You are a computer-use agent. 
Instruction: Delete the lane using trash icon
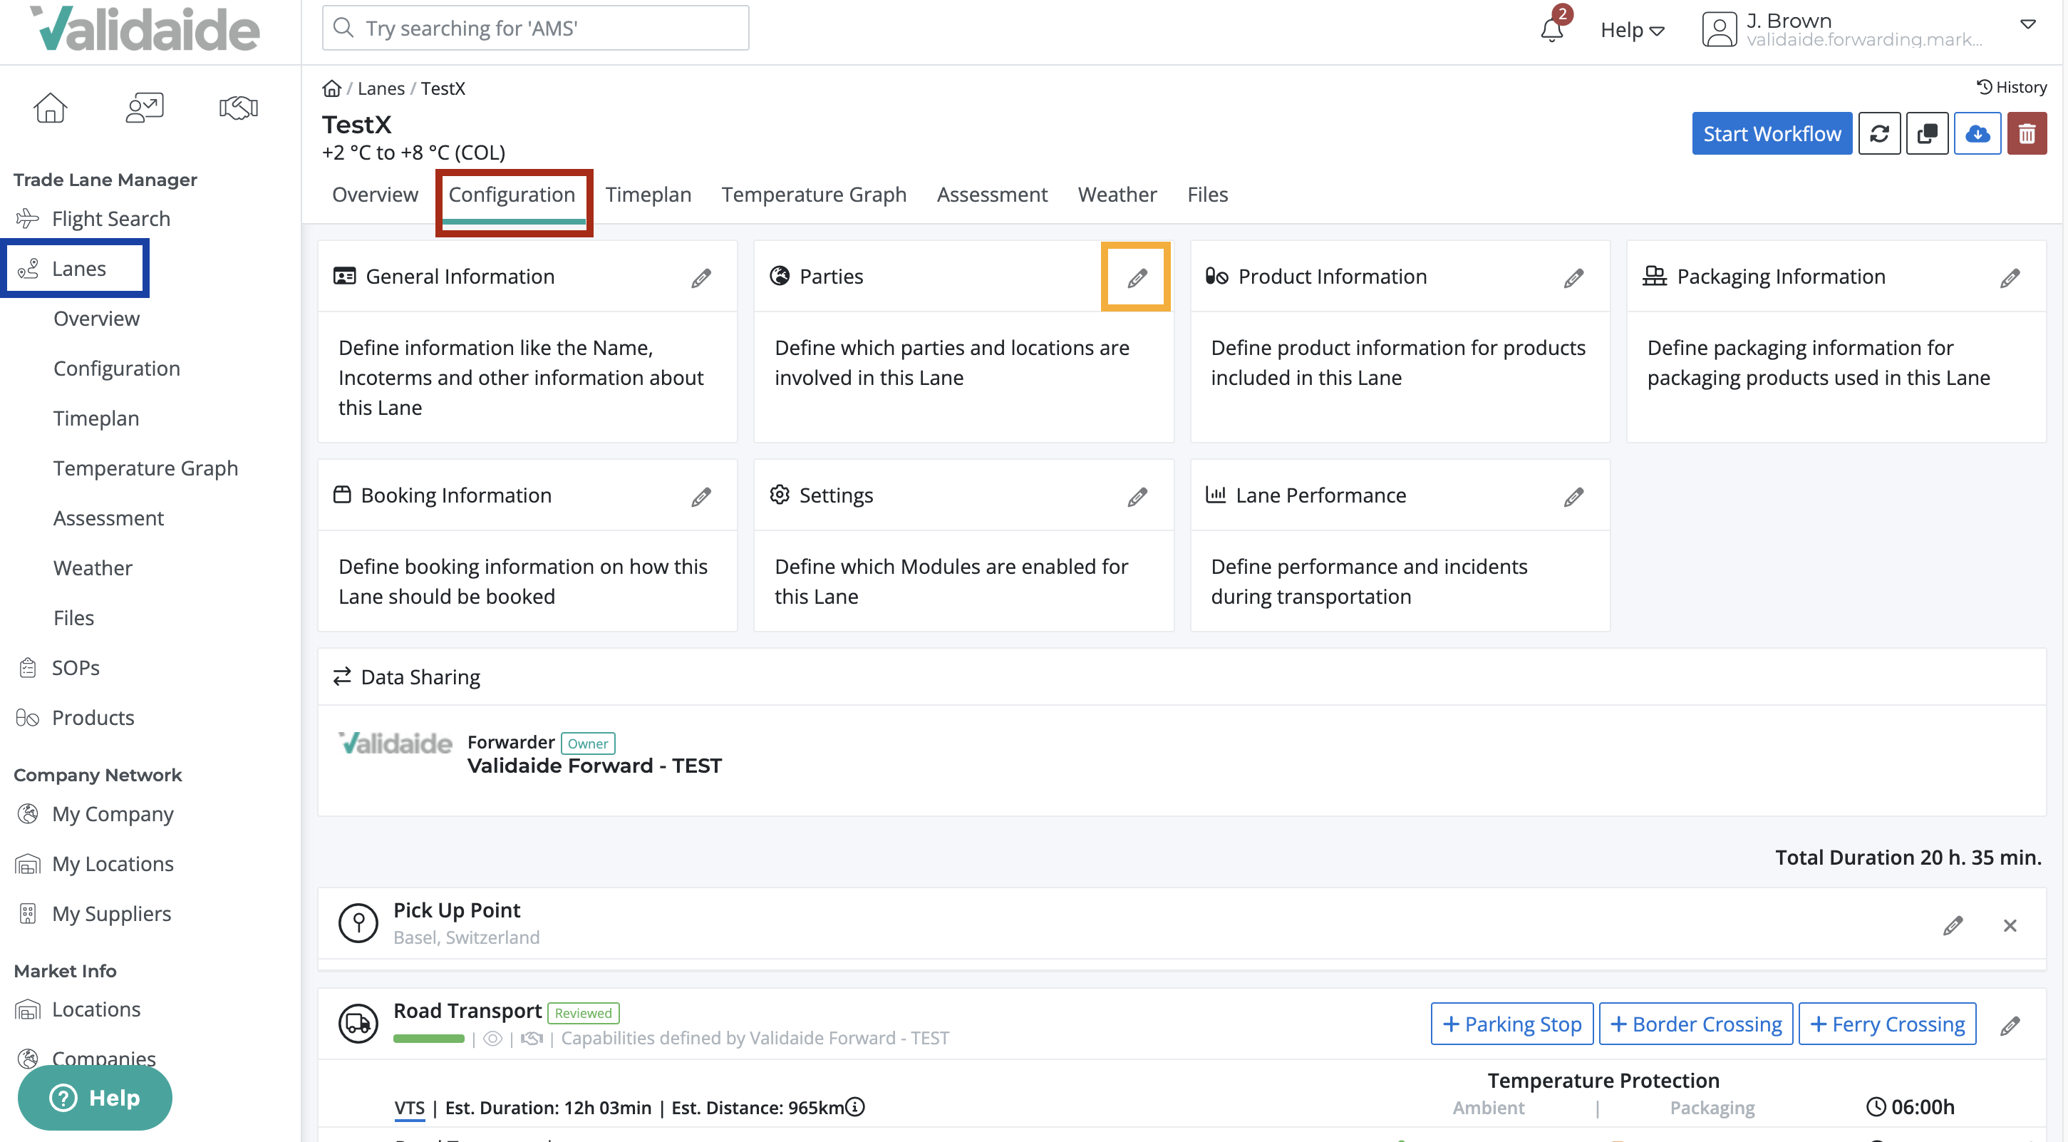coord(2027,133)
